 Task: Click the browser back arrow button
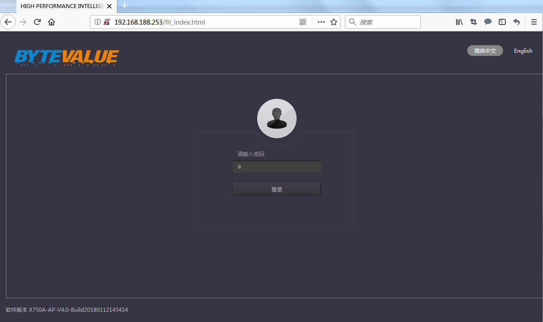tap(8, 22)
